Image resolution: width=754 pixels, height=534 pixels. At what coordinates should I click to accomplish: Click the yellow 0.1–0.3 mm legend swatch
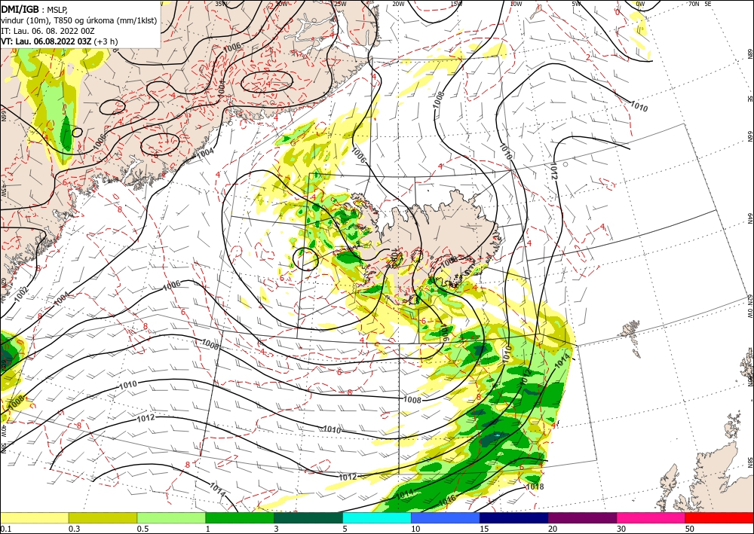coord(34,517)
